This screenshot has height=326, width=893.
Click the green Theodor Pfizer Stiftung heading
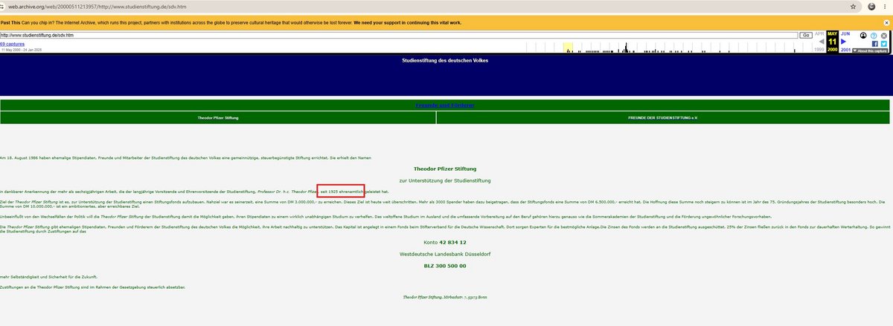(x=444, y=169)
